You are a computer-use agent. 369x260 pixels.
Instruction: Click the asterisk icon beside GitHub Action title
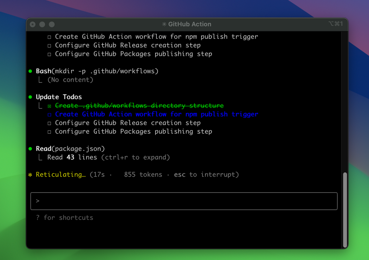164,24
